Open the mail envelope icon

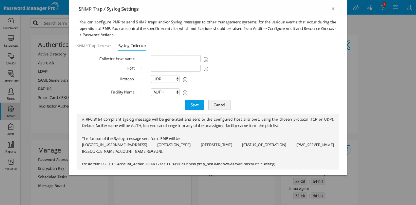pyautogui.click(x=395, y=7)
